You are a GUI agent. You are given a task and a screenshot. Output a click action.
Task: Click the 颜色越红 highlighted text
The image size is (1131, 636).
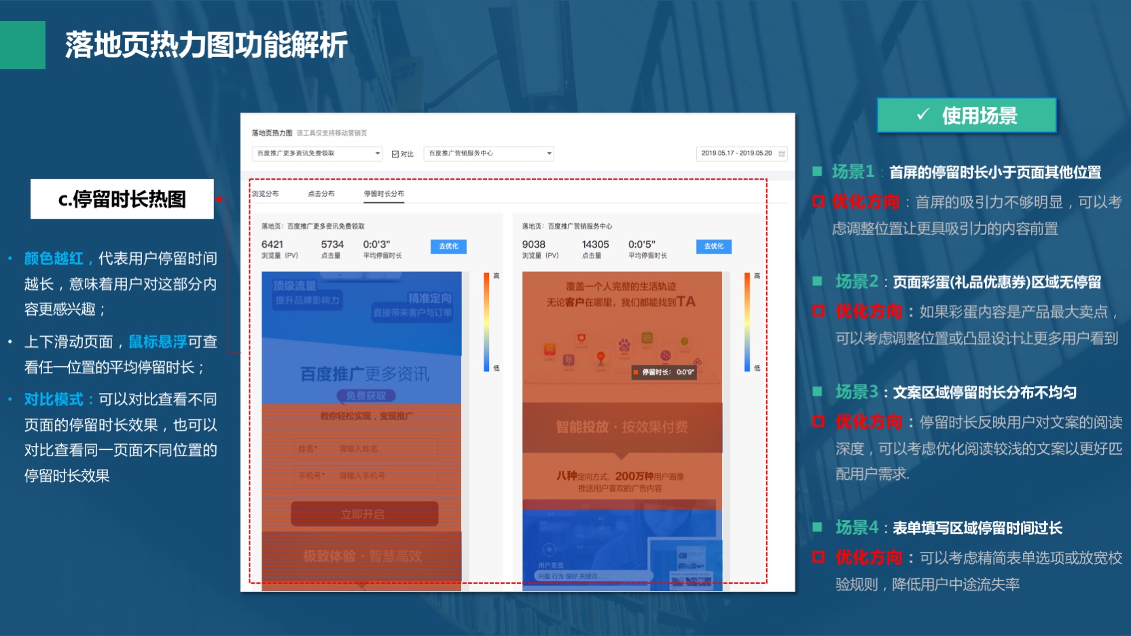pos(54,258)
